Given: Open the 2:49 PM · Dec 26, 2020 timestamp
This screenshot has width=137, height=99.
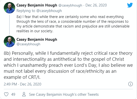Looking at the screenshot, I should coord(22,84).
